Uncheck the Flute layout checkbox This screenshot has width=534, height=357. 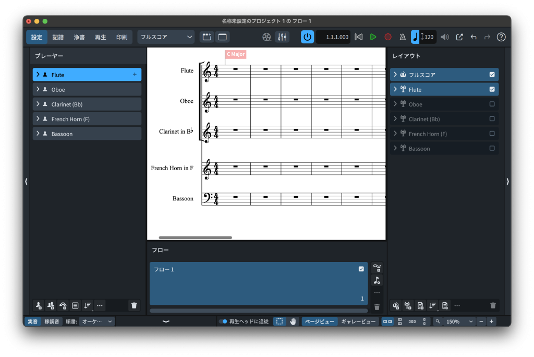(x=492, y=89)
